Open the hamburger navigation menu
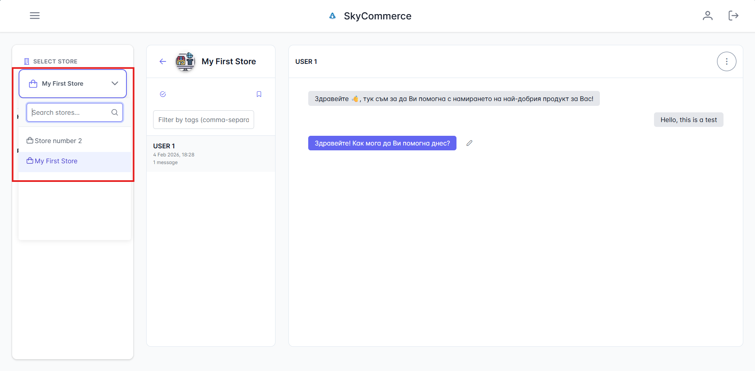This screenshot has width=755, height=371. pos(35,16)
